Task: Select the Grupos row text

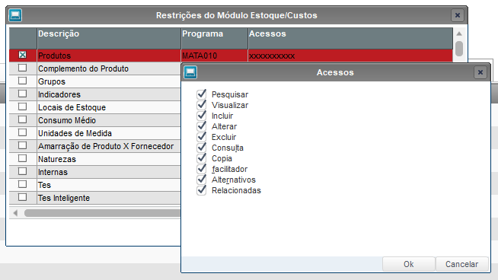Action: coord(52,81)
